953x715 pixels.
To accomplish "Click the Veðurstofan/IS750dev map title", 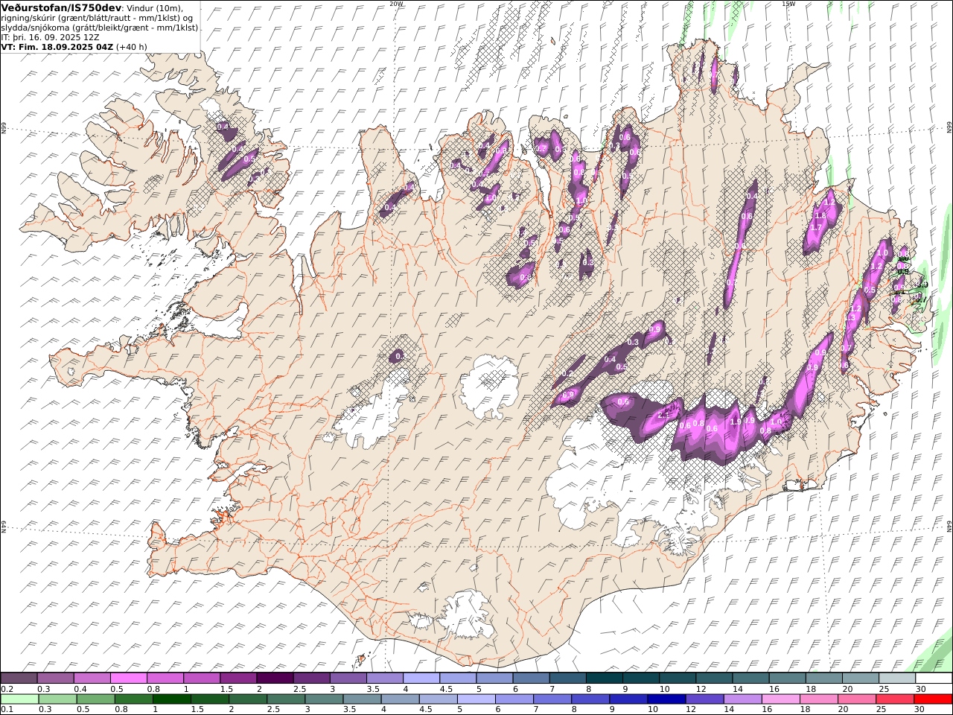I will (x=60, y=7).
